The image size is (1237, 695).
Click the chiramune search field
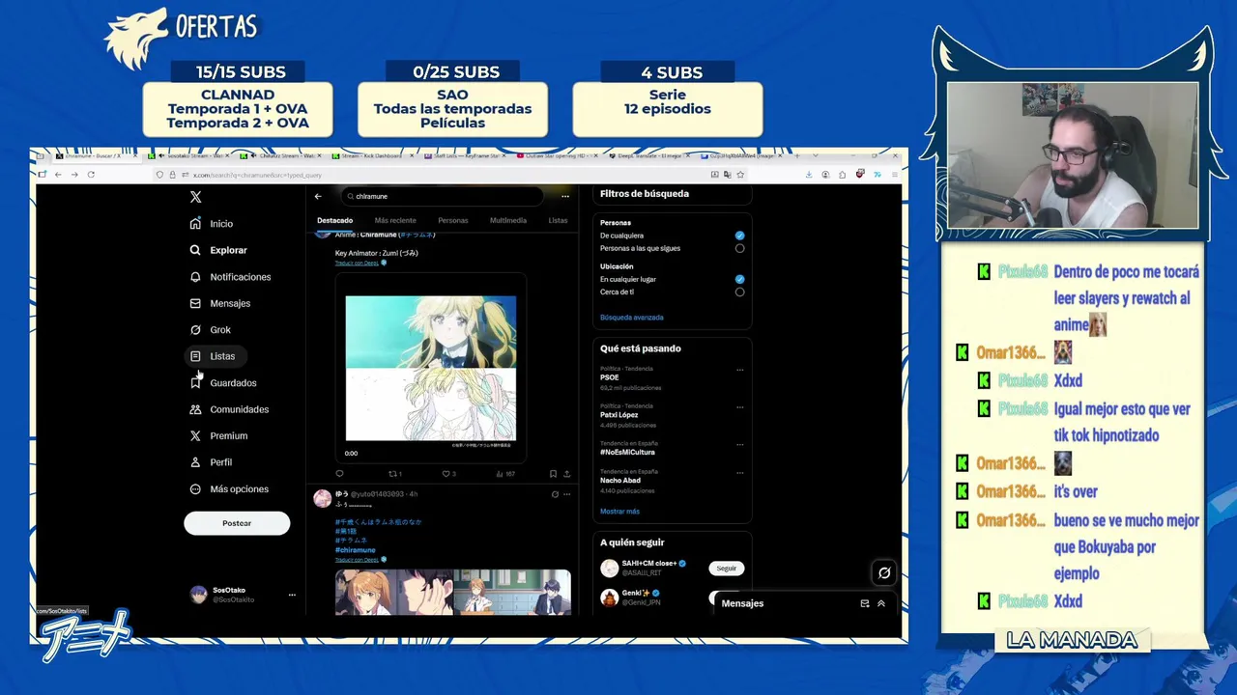(442, 196)
